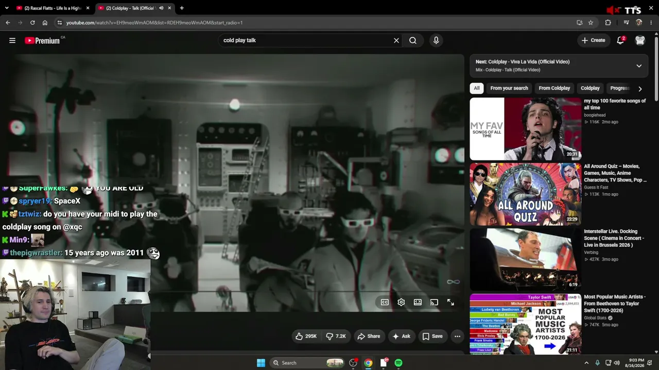Open the YouTube guide hamburger menu
This screenshot has width=659, height=370.
(x=12, y=40)
